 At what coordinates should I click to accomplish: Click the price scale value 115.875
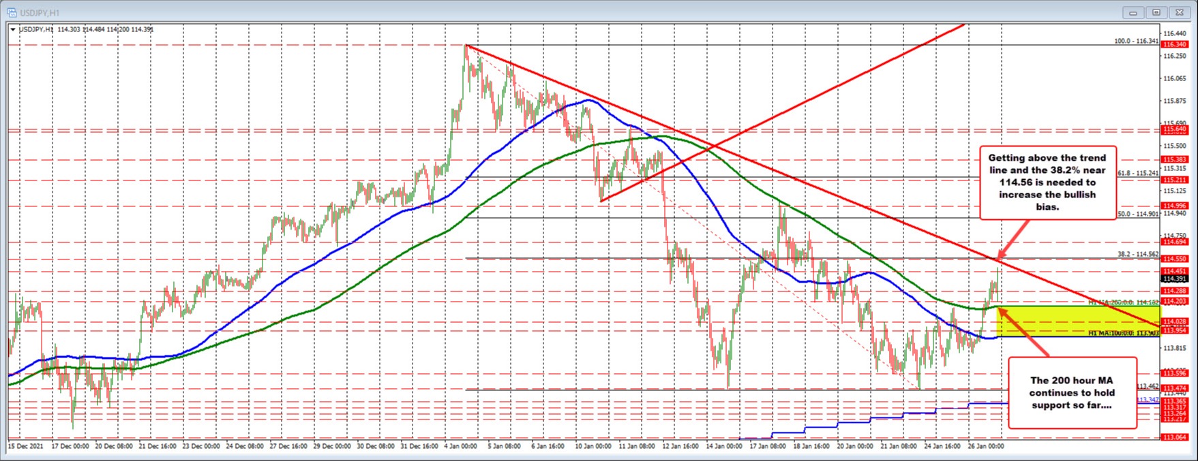click(x=1174, y=101)
